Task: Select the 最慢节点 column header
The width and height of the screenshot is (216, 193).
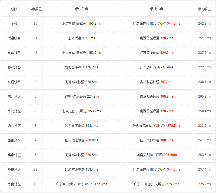Action: pyautogui.click(x=157, y=9)
